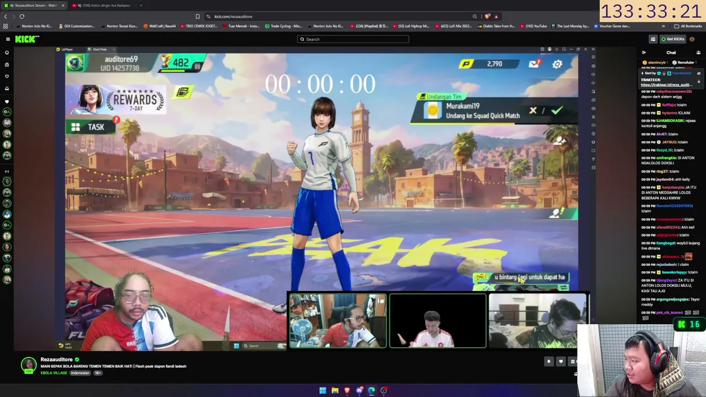Open the chat users list icon

pos(698,53)
